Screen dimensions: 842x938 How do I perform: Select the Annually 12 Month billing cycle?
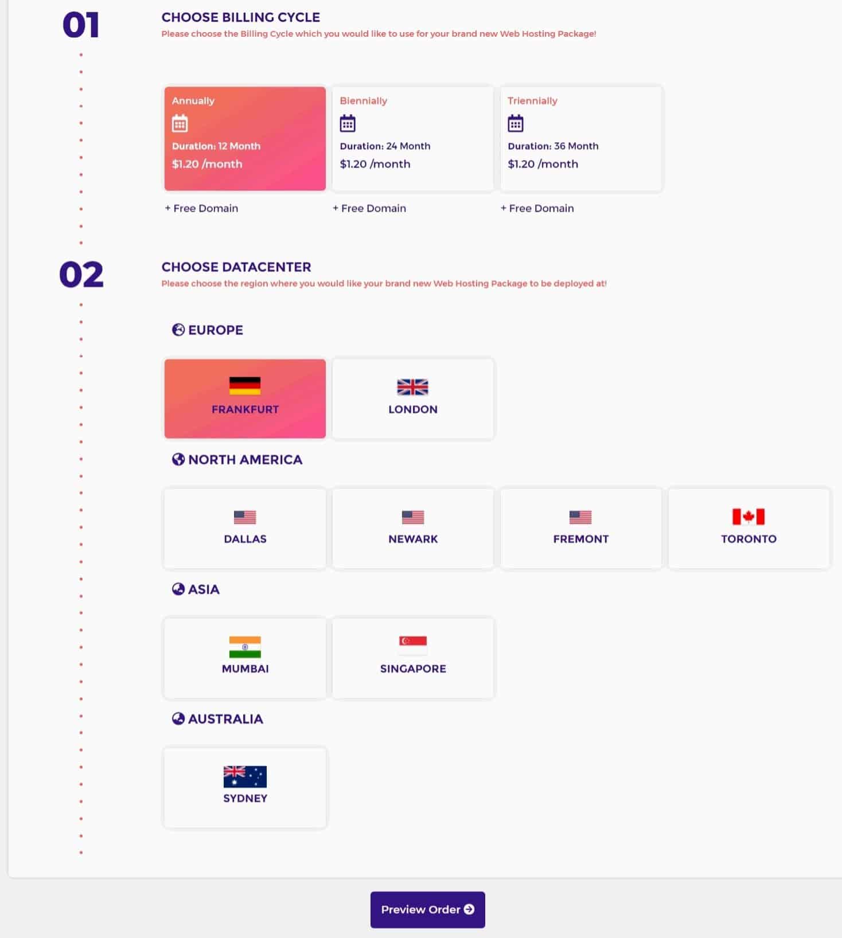[x=245, y=139]
